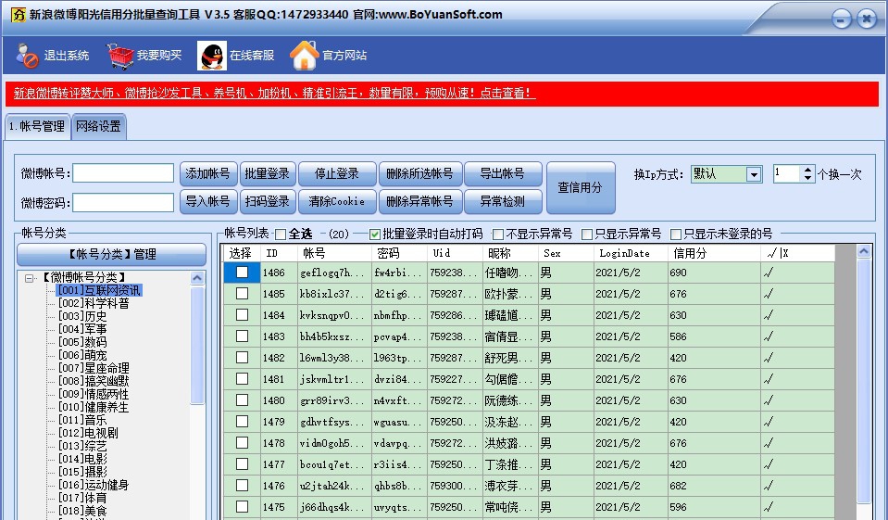
Task: Select category [003]历史
Action: click(x=82, y=316)
